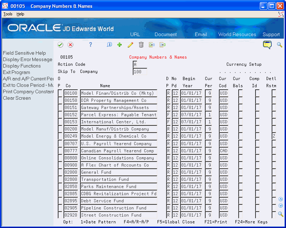The width and height of the screenshot is (286, 228).
Task: Click company number field 00150
Action: tap(71, 100)
